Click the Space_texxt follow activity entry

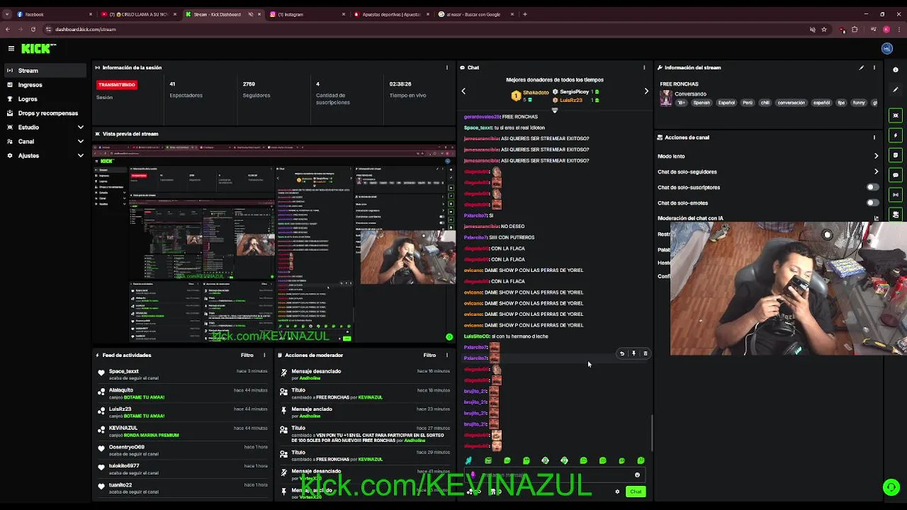point(182,375)
